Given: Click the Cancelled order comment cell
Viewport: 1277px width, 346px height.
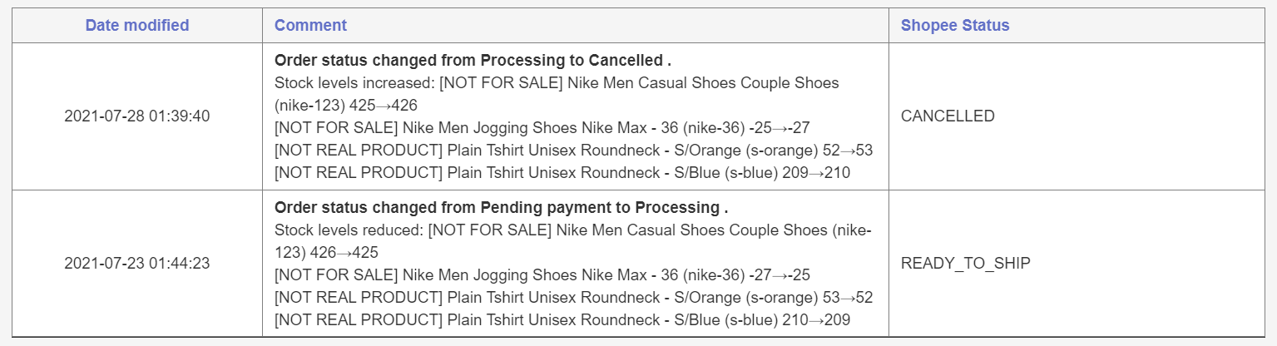Looking at the screenshot, I should [x=576, y=116].
